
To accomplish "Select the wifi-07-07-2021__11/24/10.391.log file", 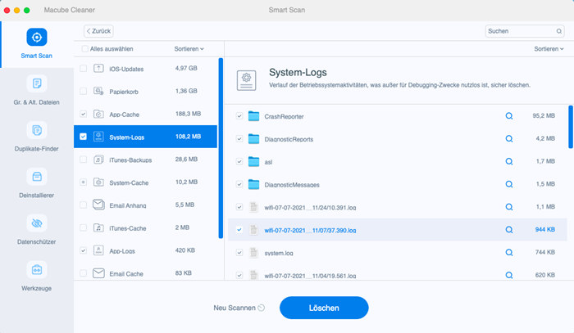I will 310,207.
